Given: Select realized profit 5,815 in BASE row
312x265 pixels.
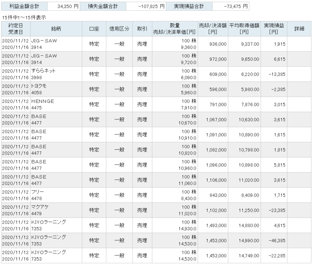Looking at the screenshot, I should click(x=279, y=165).
